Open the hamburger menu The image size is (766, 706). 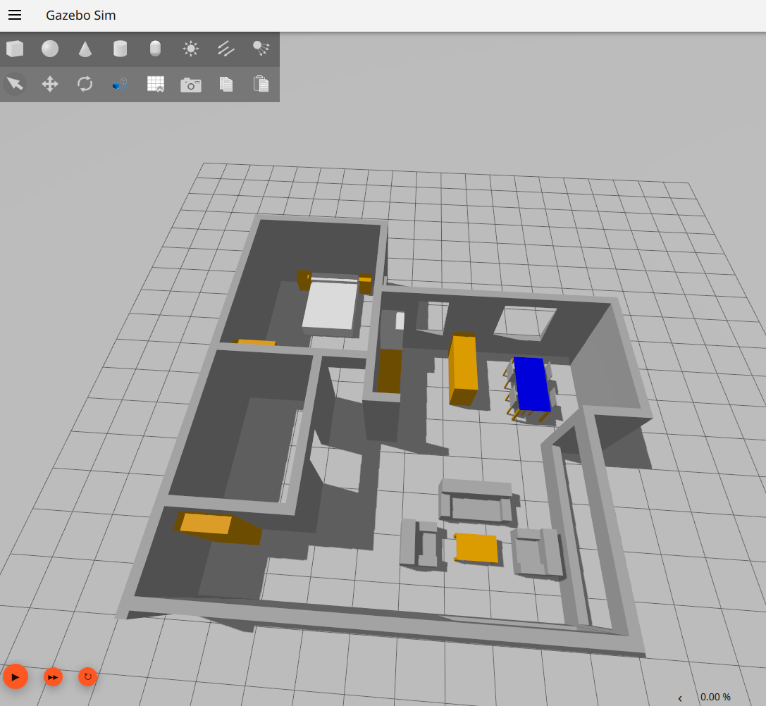tap(15, 15)
